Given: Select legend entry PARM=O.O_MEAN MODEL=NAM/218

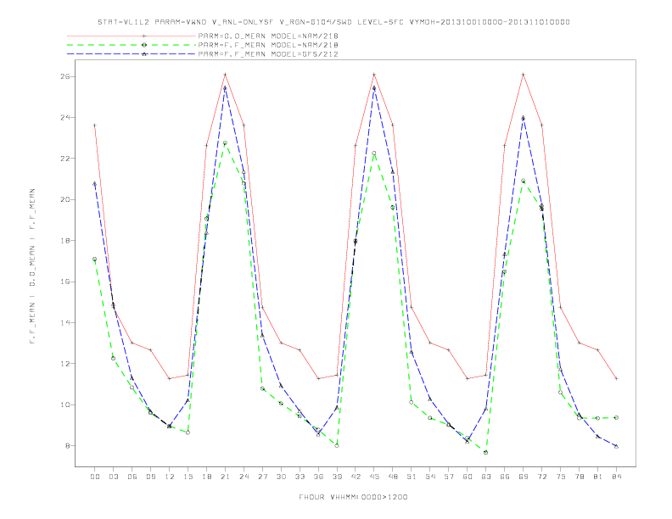Looking at the screenshot, I should [x=268, y=36].
